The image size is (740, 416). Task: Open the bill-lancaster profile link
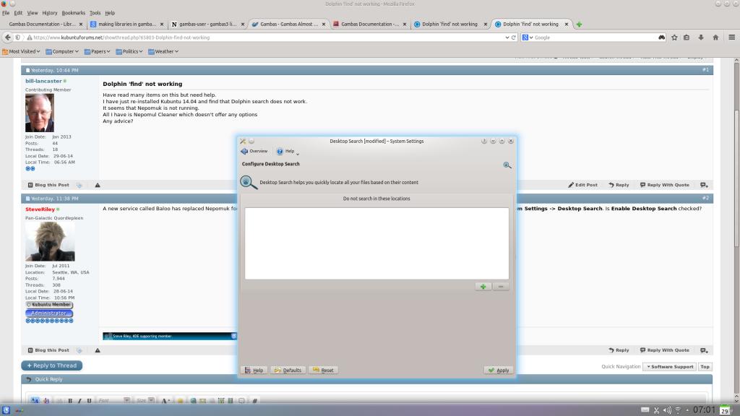click(x=43, y=82)
